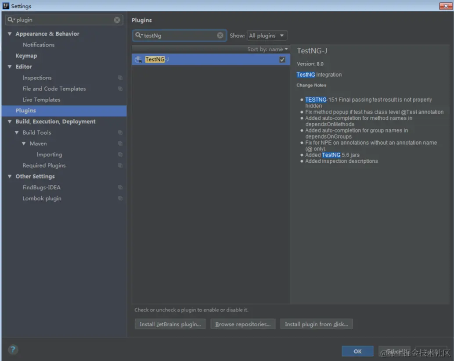Open Keymap settings
This screenshot has height=361, width=454.
click(x=26, y=56)
